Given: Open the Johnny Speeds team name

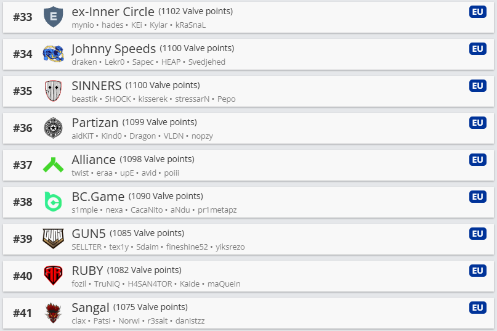Looking at the screenshot, I should (x=113, y=49).
